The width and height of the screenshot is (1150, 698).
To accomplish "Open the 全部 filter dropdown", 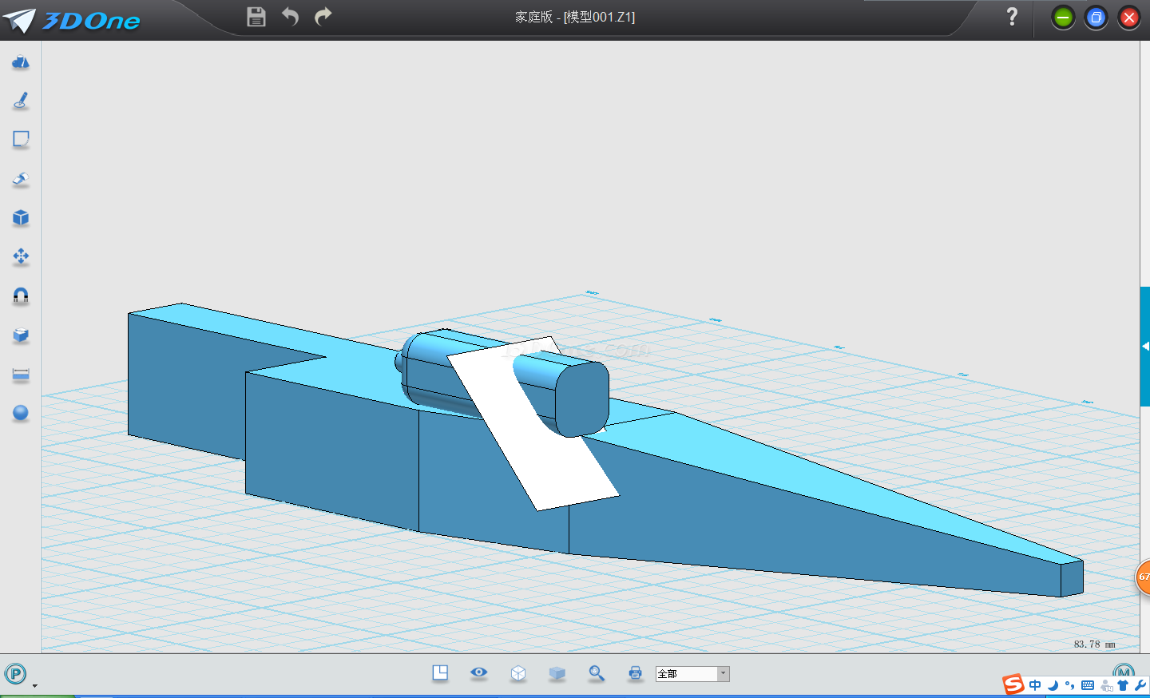I will point(723,674).
